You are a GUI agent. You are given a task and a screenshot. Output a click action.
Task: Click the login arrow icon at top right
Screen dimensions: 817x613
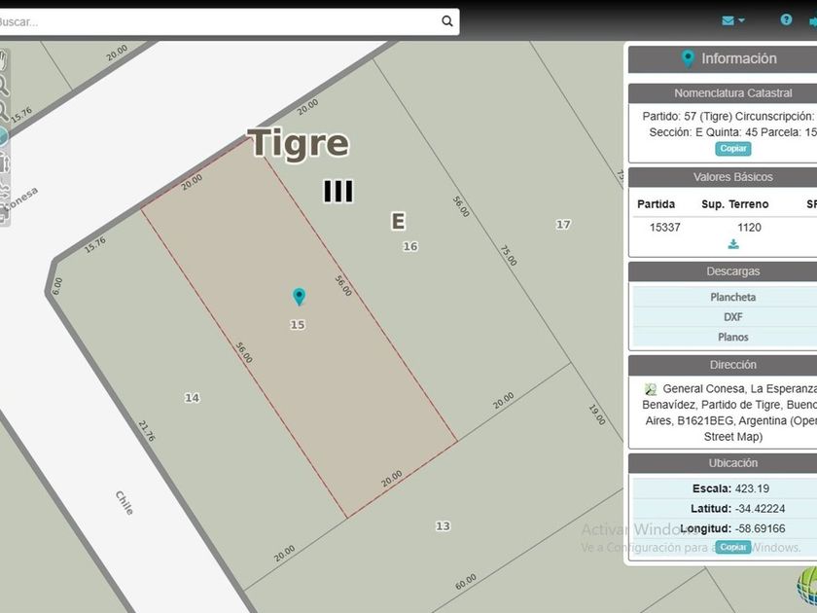pos(812,20)
